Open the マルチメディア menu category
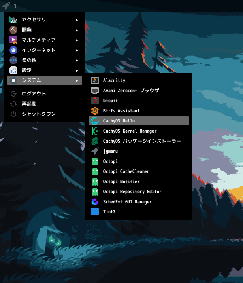The width and height of the screenshot is (243, 283). [x=45, y=40]
